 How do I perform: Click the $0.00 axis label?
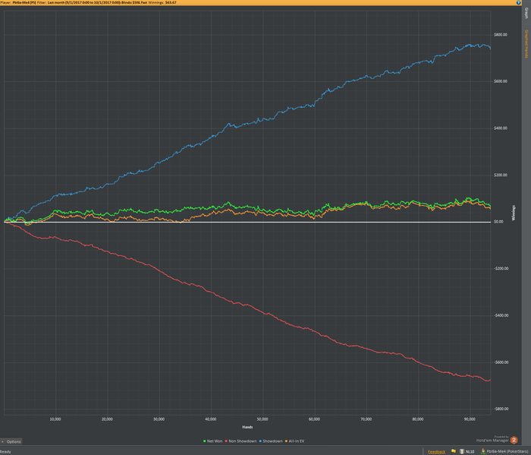point(498,222)
